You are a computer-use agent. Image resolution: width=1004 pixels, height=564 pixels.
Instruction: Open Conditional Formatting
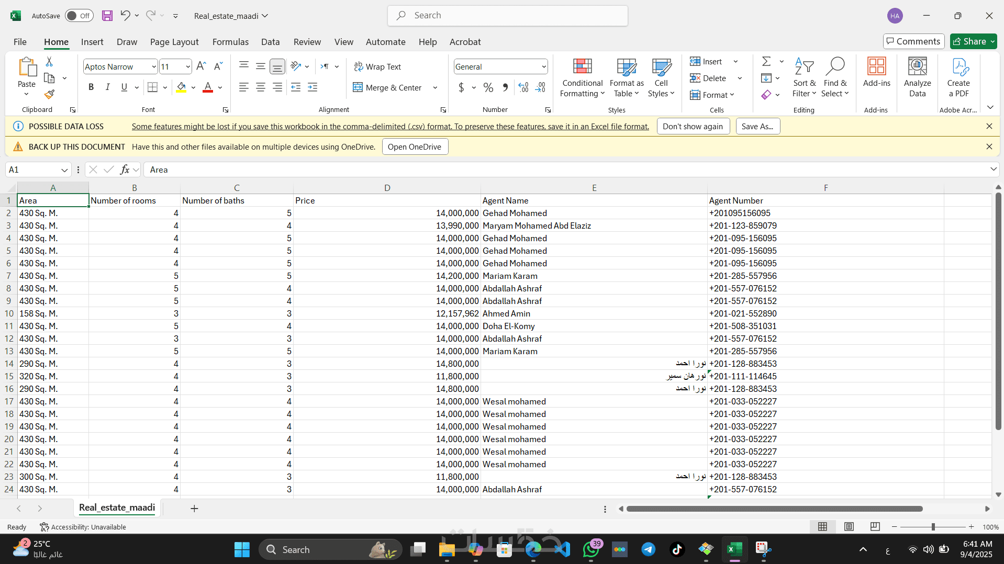(x=582, y=77)
